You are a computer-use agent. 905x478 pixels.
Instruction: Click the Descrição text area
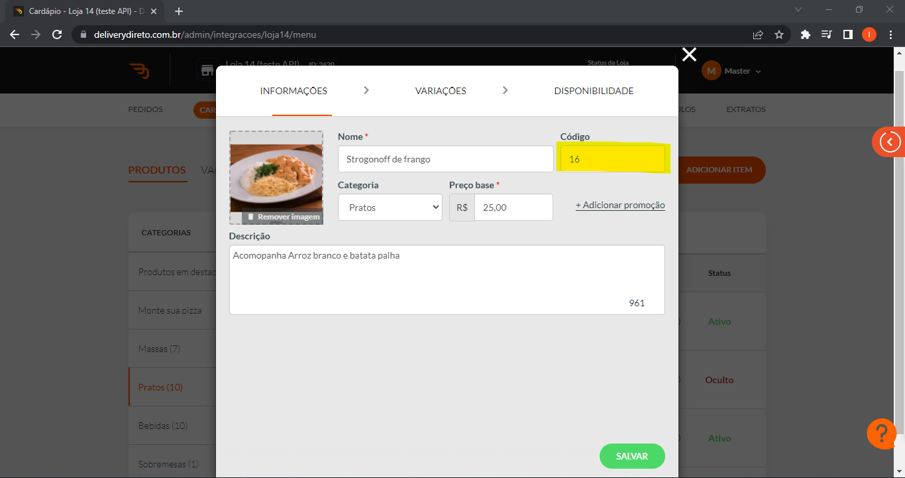[447, 280]
